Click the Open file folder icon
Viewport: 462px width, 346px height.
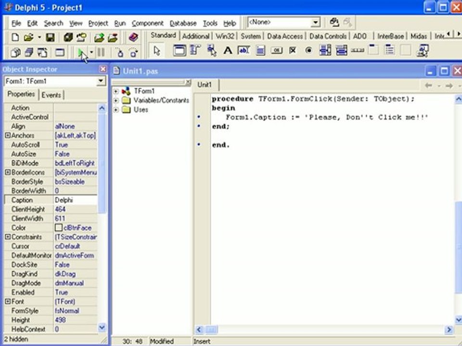28,37
